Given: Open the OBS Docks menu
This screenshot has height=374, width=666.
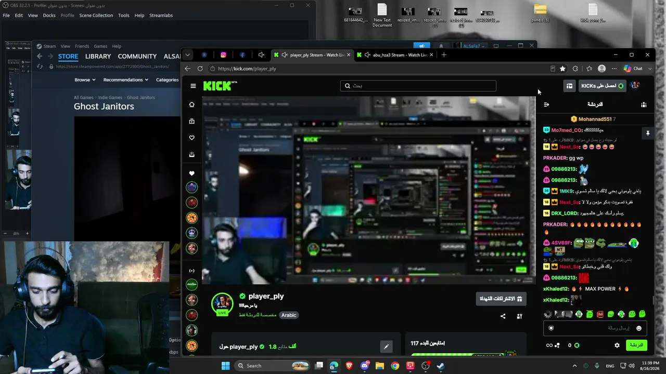Looking at the screenshot, I should 49,15.
